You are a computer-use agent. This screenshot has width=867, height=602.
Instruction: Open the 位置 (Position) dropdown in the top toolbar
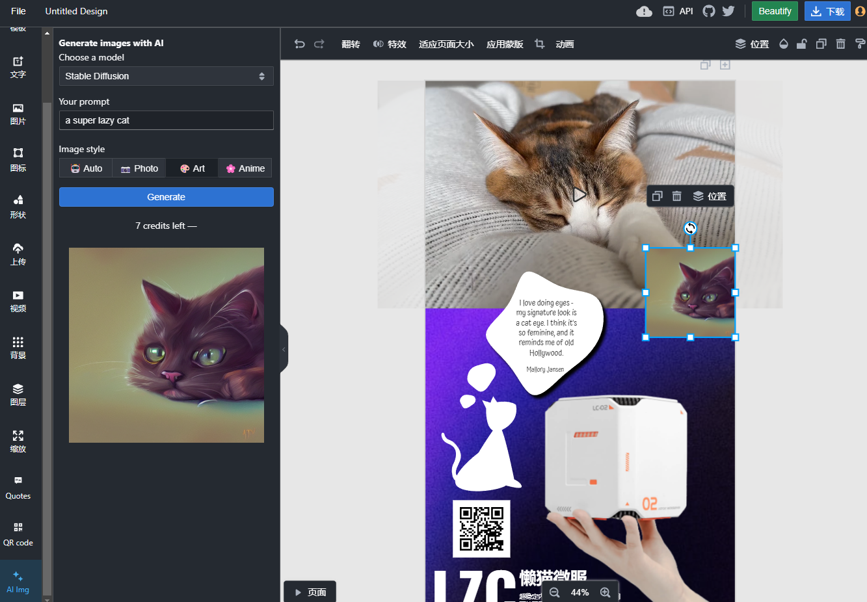pyautogui.click(x=752, y=44)
